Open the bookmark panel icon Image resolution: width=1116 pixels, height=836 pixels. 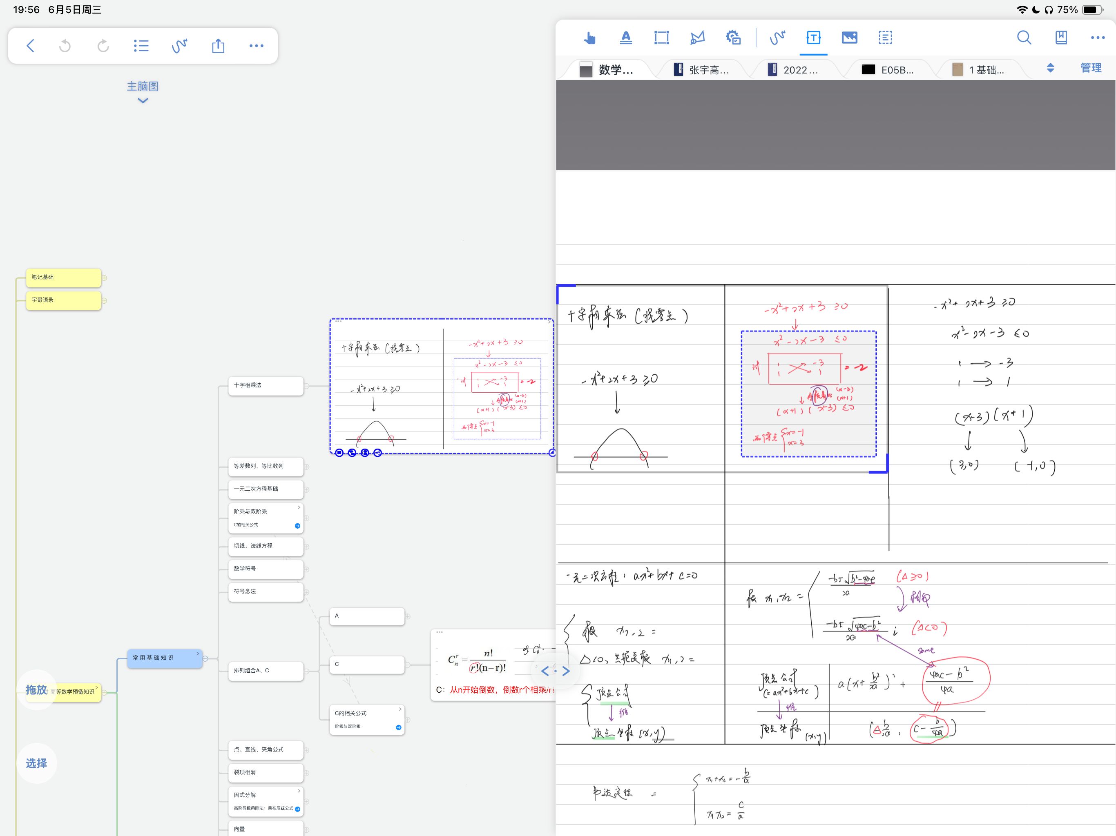[1061, 38]
